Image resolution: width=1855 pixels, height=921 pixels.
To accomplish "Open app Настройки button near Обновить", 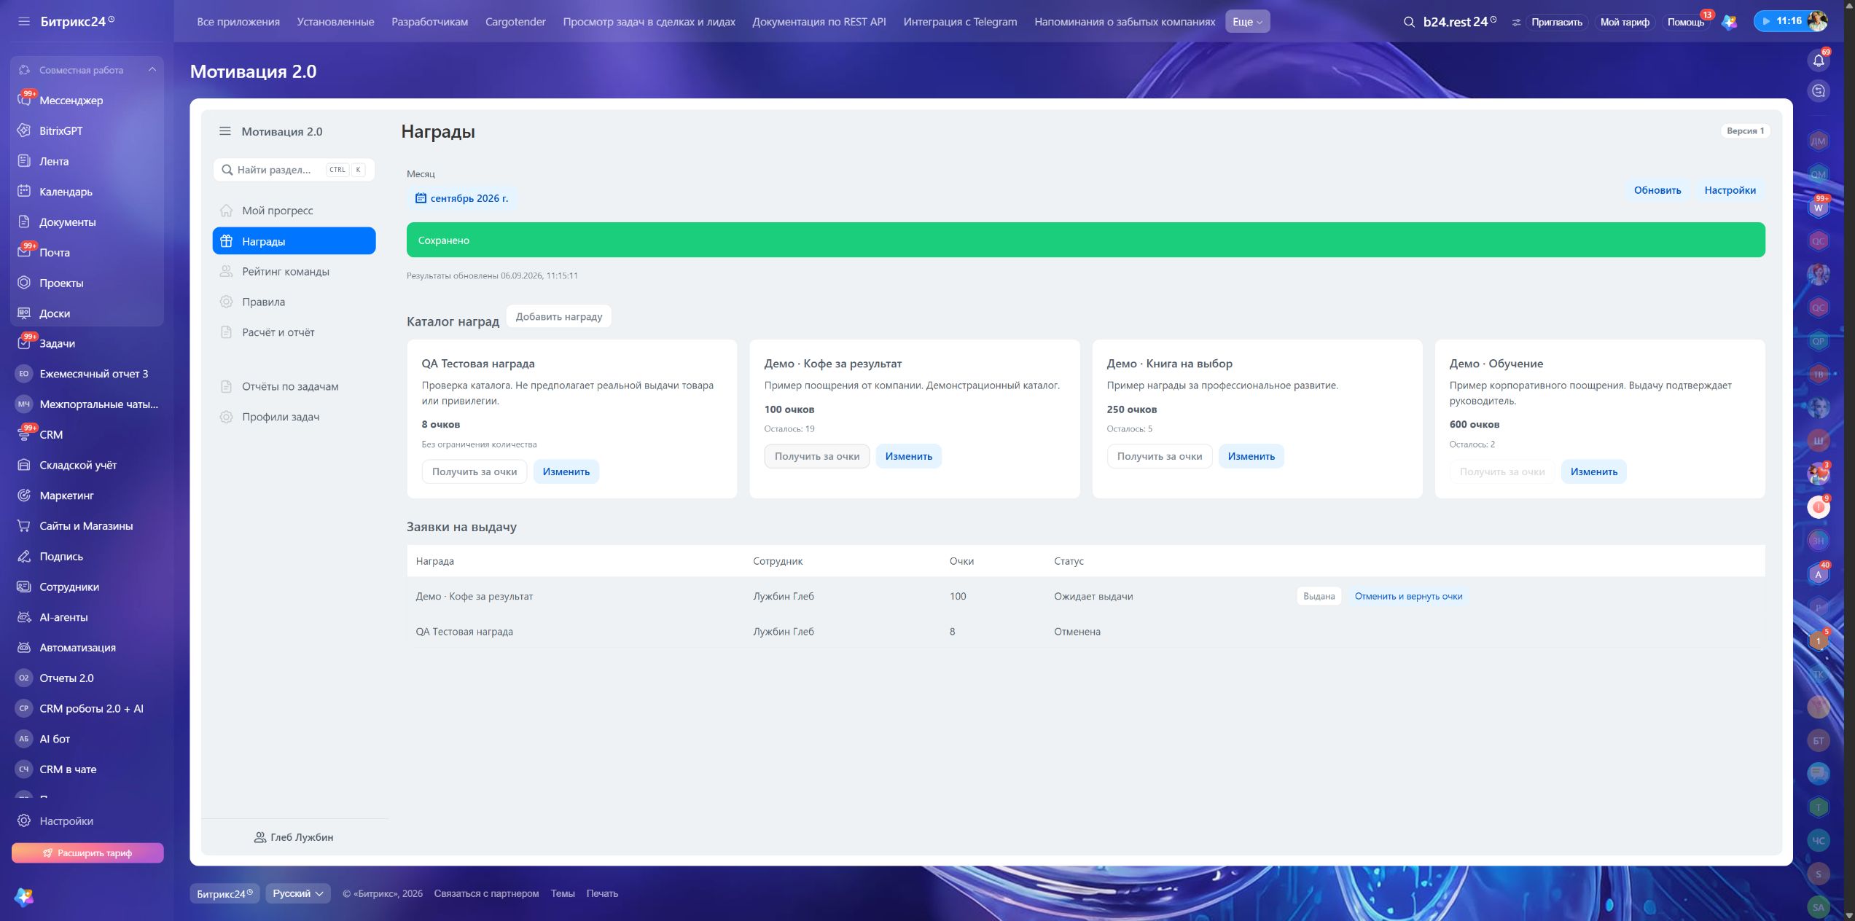I will 1730,190.
